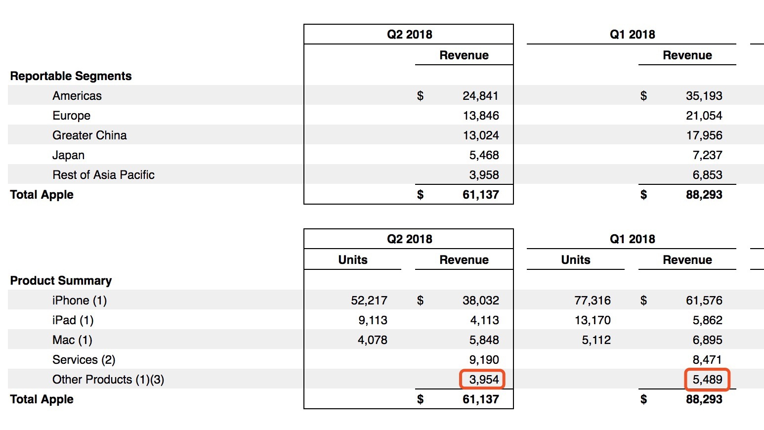This screenshot has width=764, height=430.
Task: Click the Q2 2018 header in segments table
Action: tap(409, 35)
